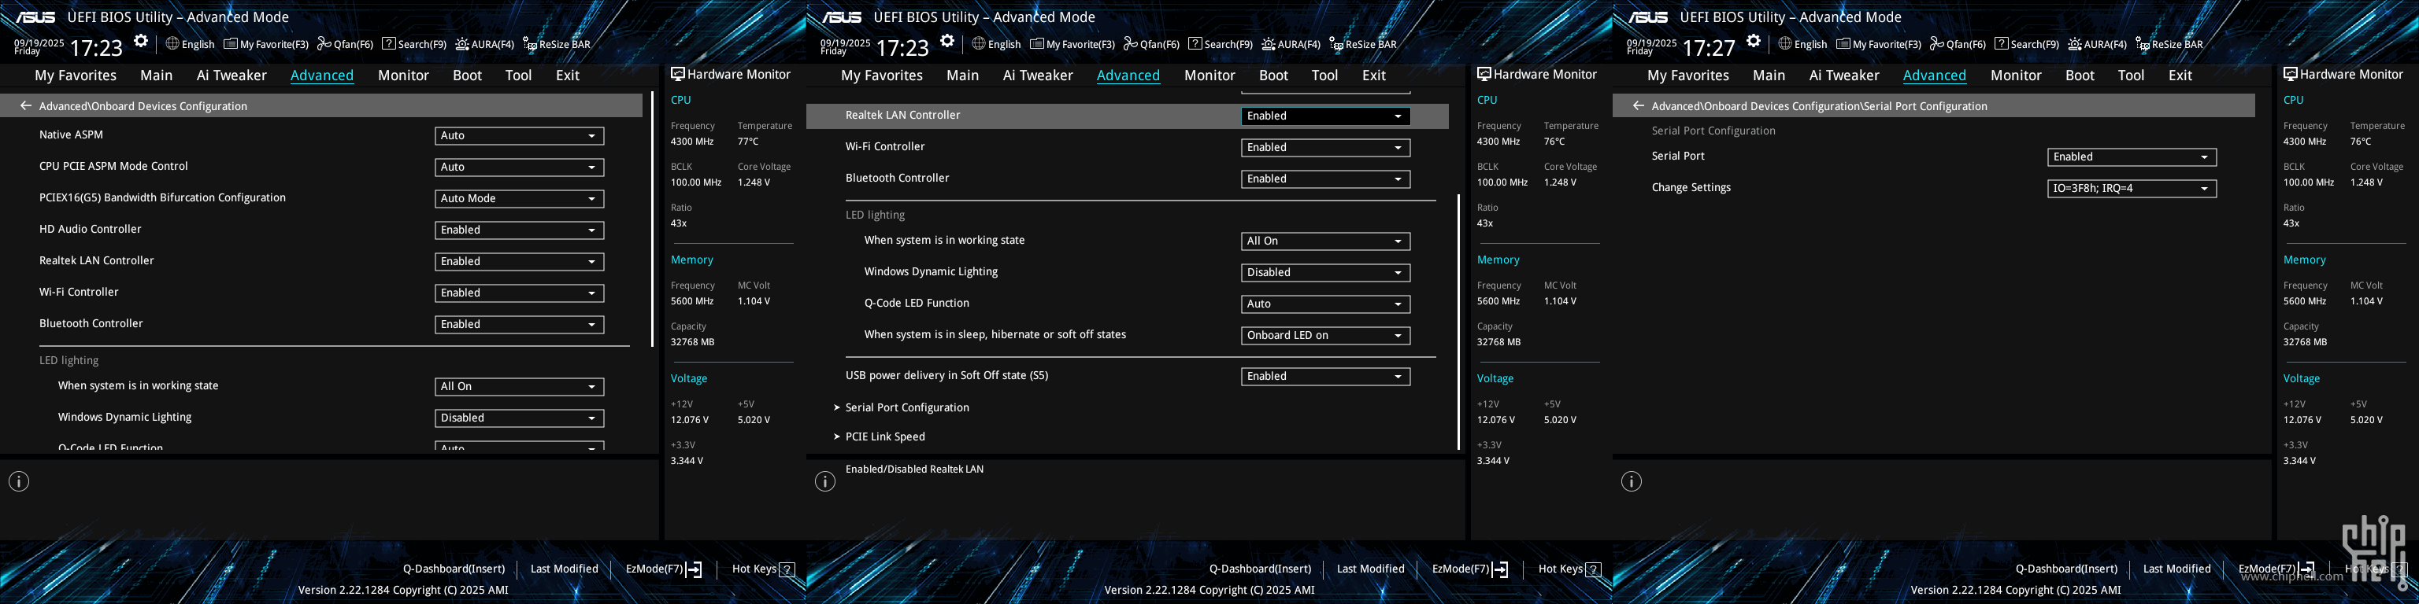Click Q-Dashboard(Insert) in middle BIOS screen
Image resolution: width=2419 pixels, height=604 pixels.
pyautogui.click(x=1260, y=569)
